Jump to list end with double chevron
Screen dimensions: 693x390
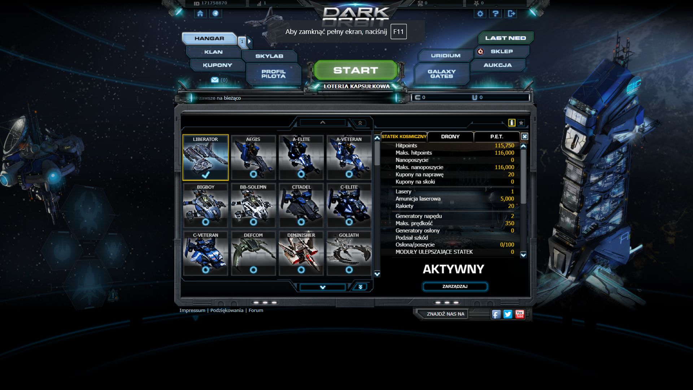(360, 287)
